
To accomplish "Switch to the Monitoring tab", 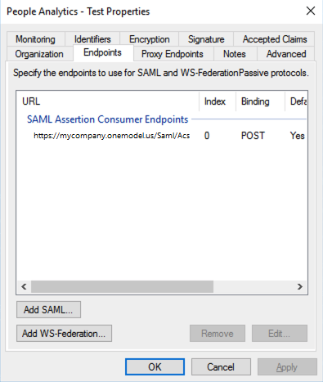I will [35, 39].
